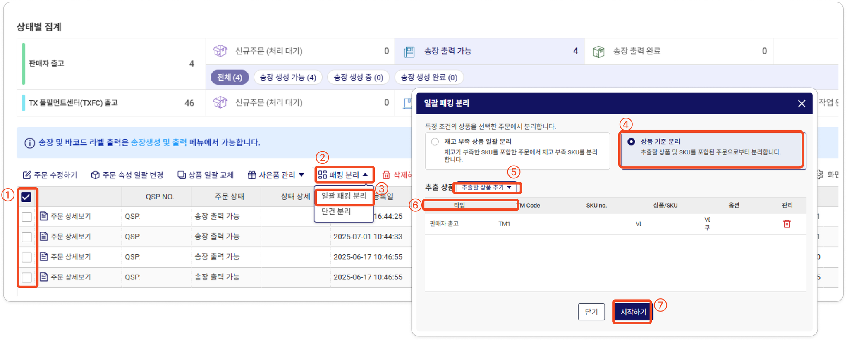This screenshot has width=847, height=341.
Task: Switch to the 전체 (4) filter tab
Action: [x=230, y=77]
